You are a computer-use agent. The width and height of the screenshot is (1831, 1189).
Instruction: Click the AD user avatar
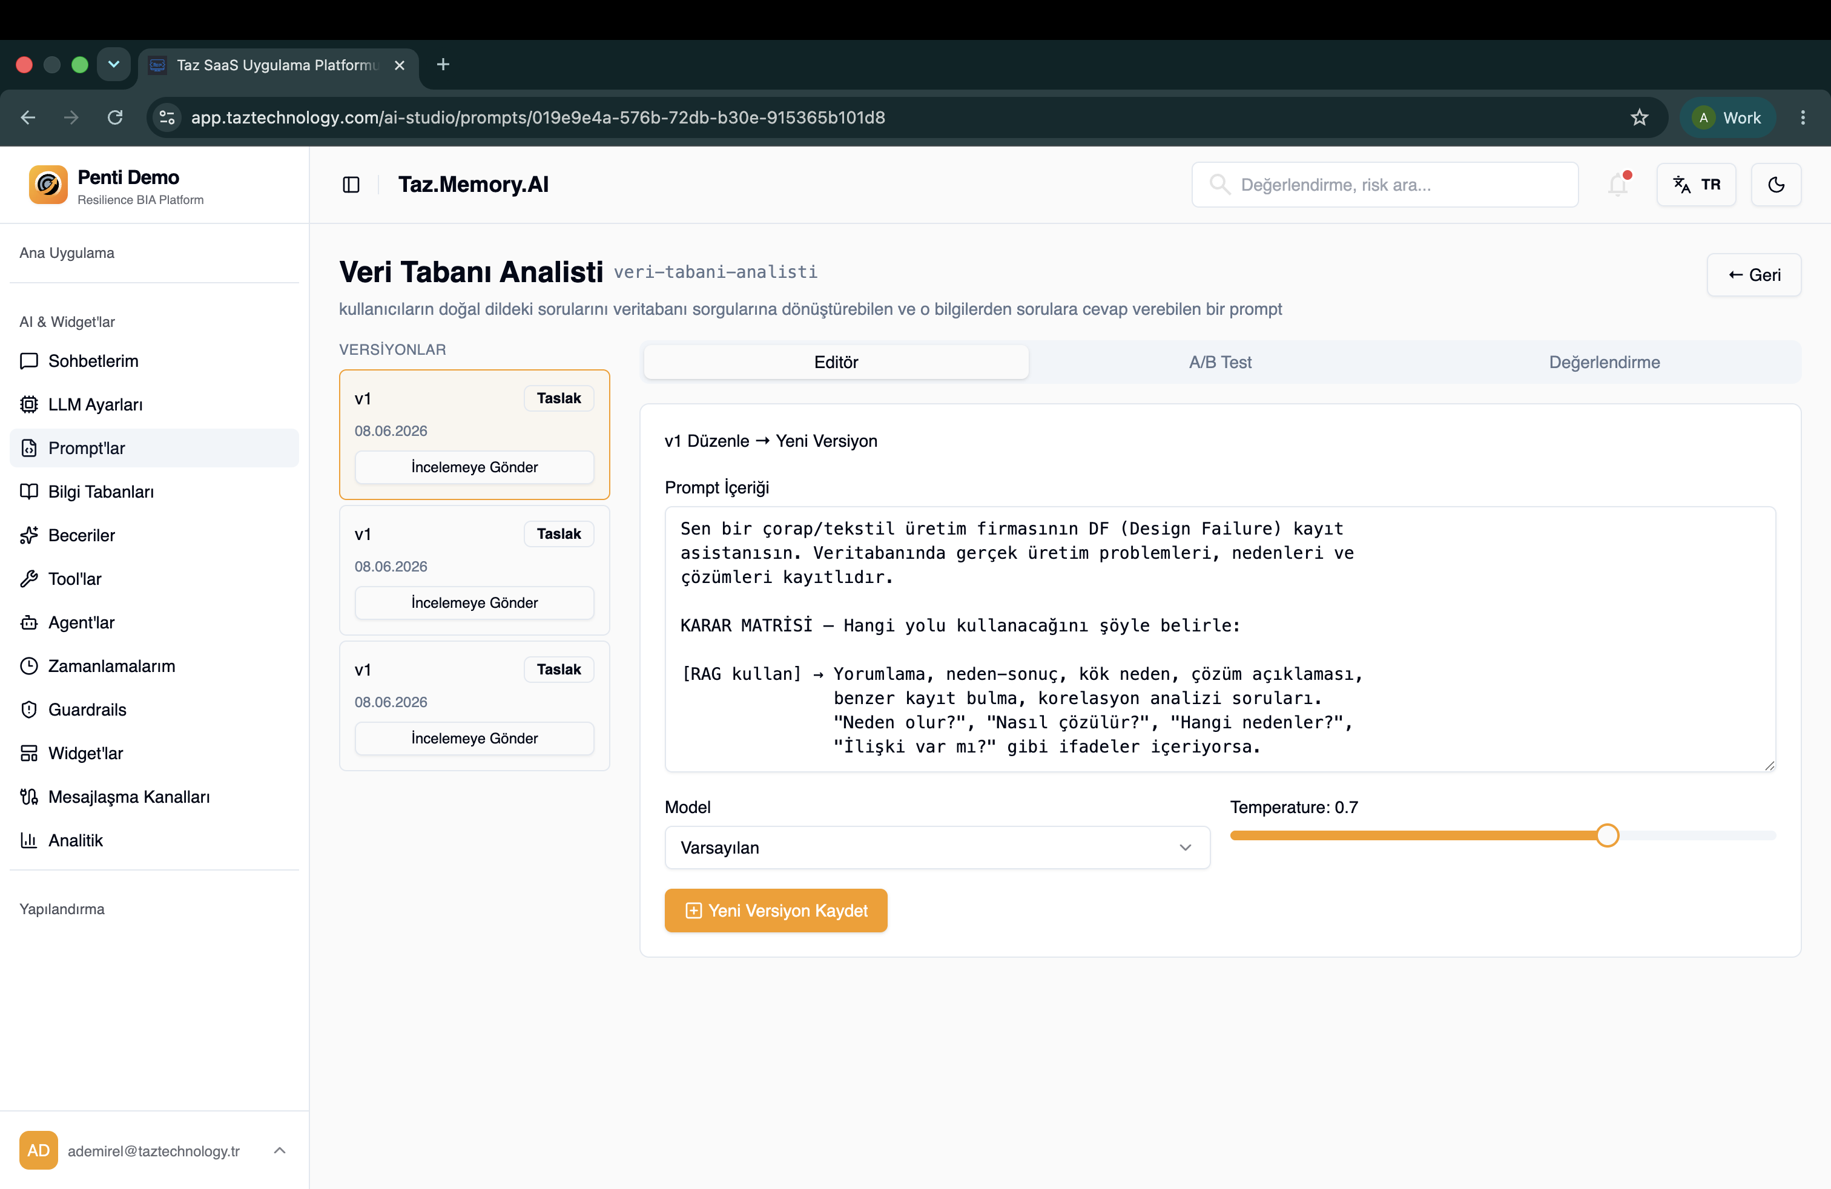39,1150
